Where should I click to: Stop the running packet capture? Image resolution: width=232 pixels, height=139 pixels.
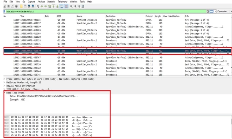[x=9, y=6]
